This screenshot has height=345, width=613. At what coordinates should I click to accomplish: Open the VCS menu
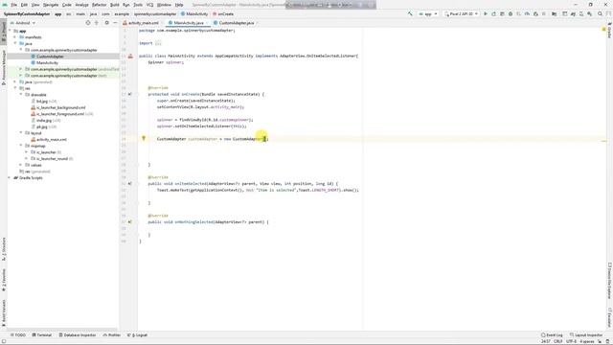149,5
